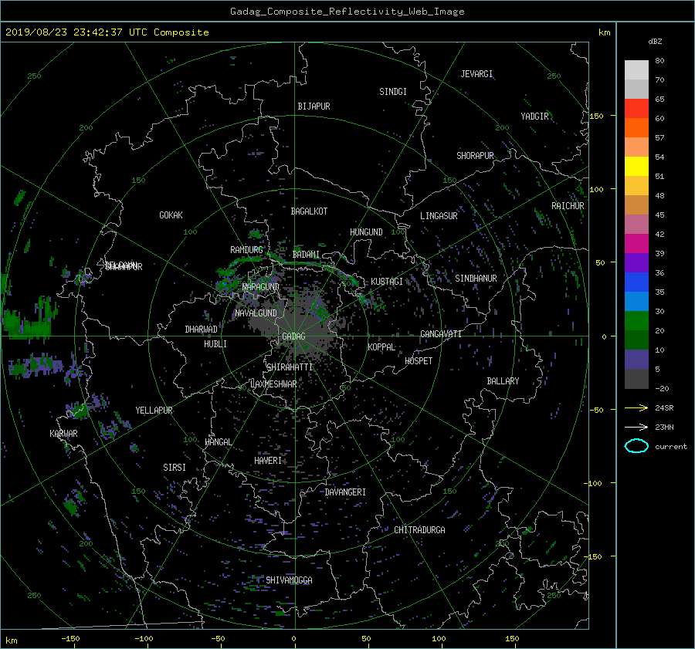Click the JEVARGI city label
The image size is (695, 649).
click(476, 74)
